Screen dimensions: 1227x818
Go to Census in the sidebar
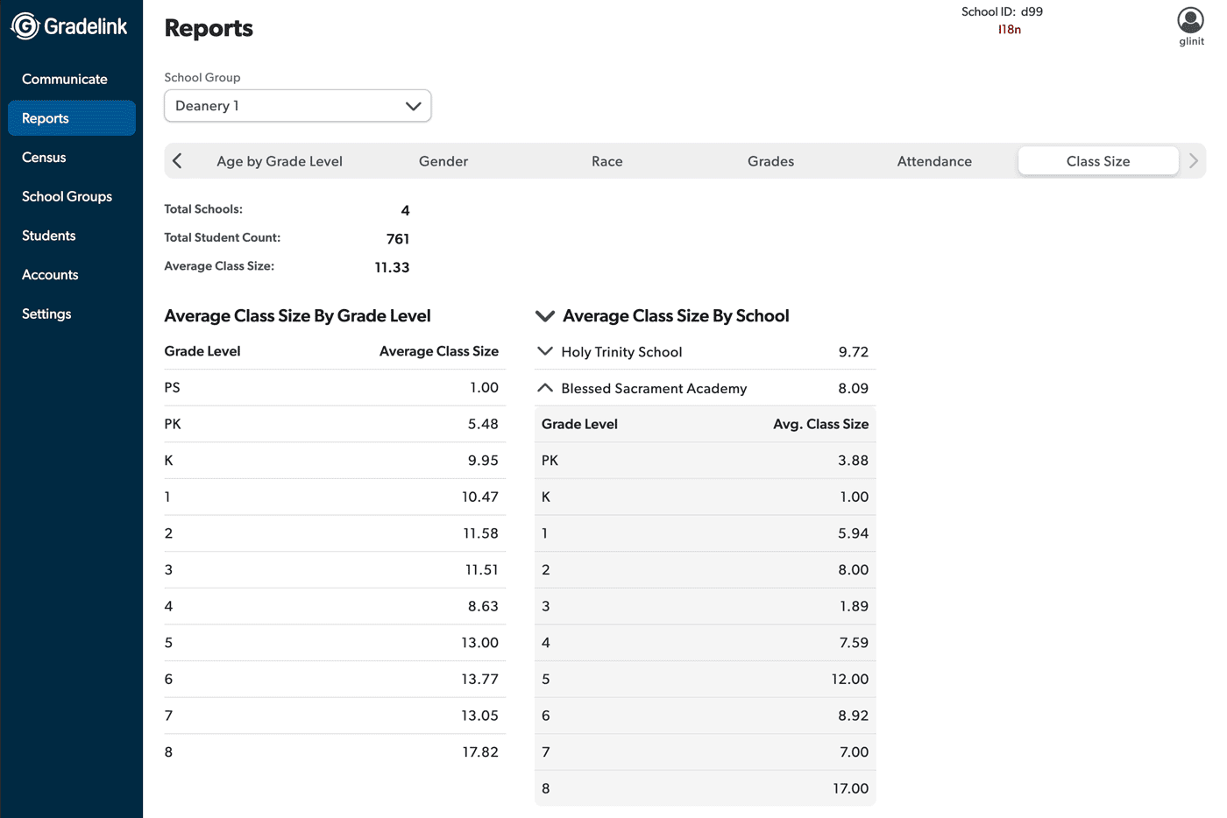(x=44, y=158)
